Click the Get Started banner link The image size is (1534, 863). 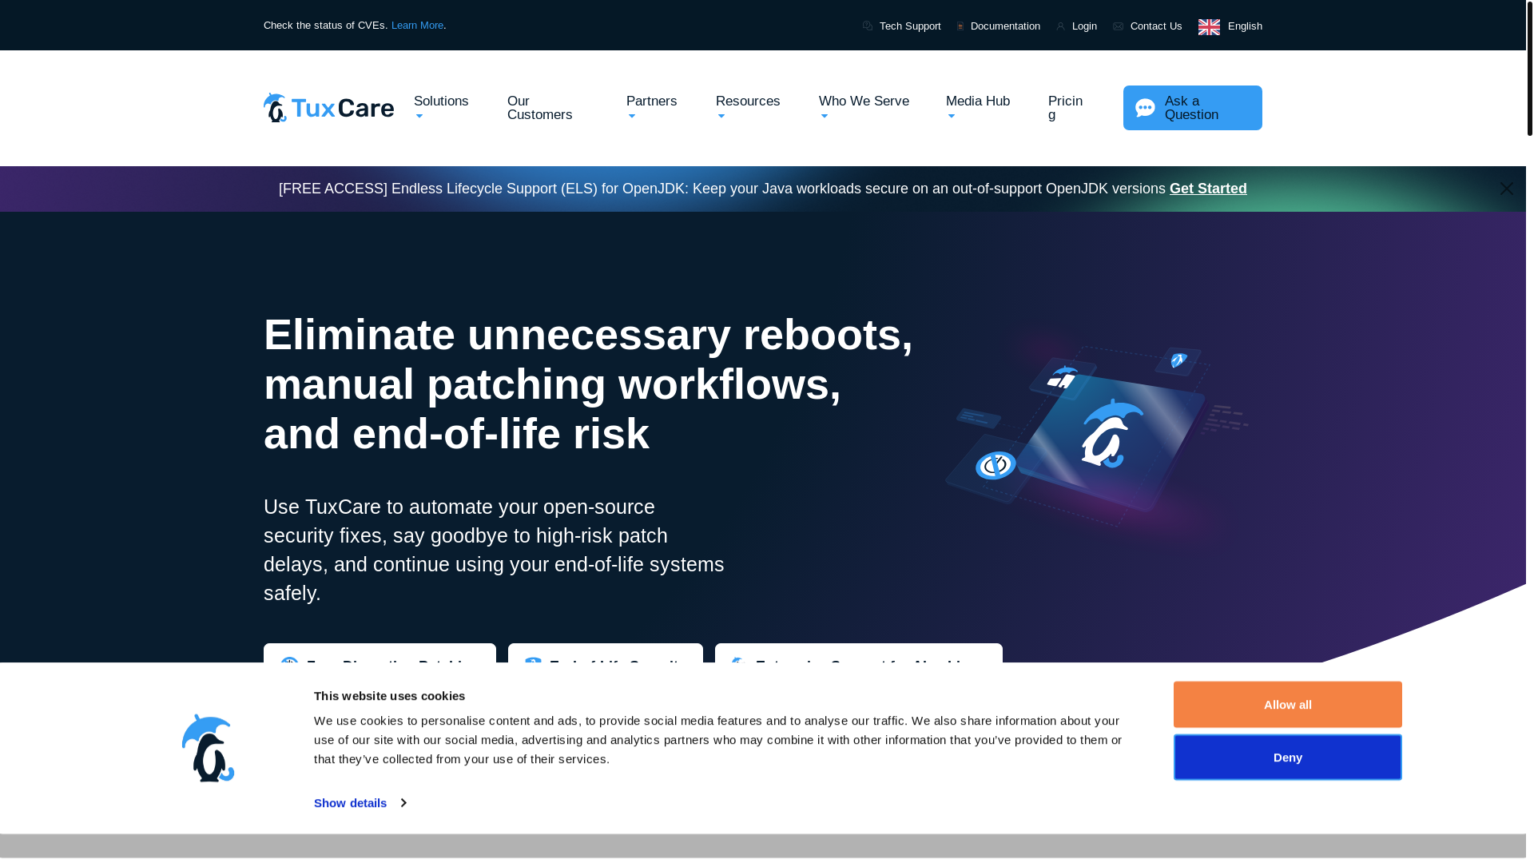(x=1208, y=189)
